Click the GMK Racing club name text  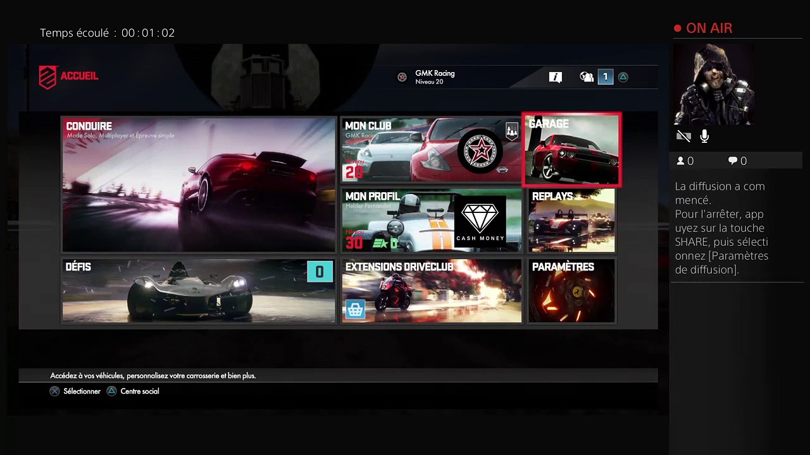click(x=435, y=73)
